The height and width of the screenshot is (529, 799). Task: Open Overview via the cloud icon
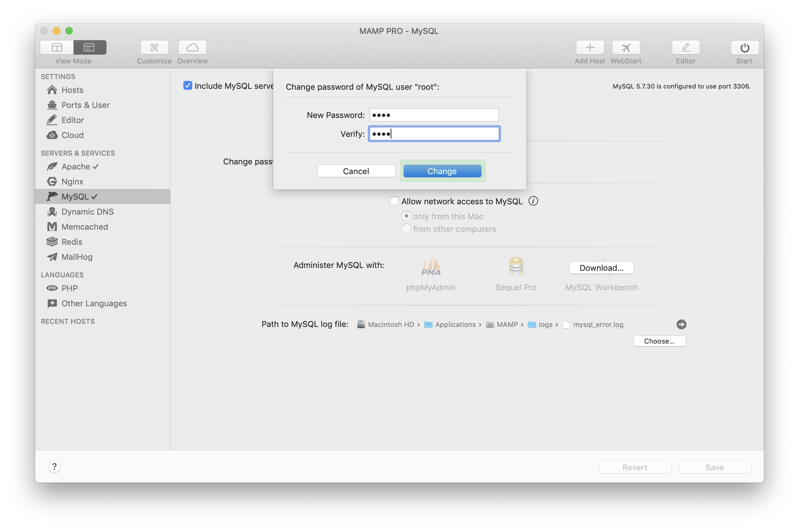click(x=192, y=47)
